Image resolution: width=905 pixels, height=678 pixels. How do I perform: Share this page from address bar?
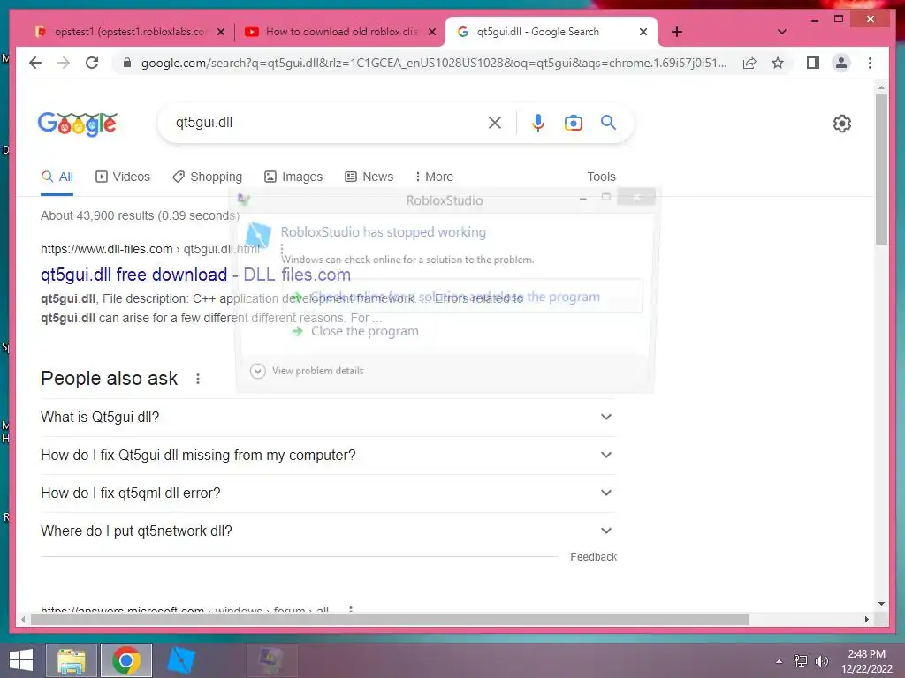(749, 63)
